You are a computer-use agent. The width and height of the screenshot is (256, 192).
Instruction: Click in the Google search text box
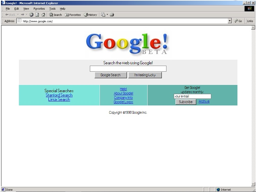[x=128, y=69]
